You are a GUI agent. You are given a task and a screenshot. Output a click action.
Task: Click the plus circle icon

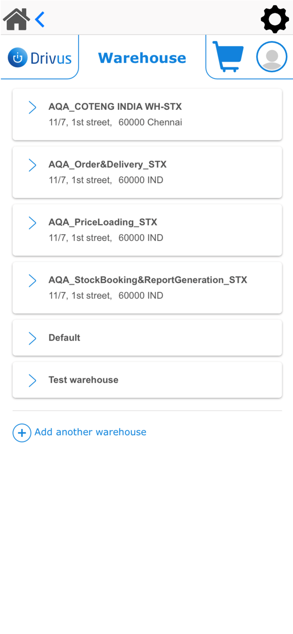pos(22,433)
